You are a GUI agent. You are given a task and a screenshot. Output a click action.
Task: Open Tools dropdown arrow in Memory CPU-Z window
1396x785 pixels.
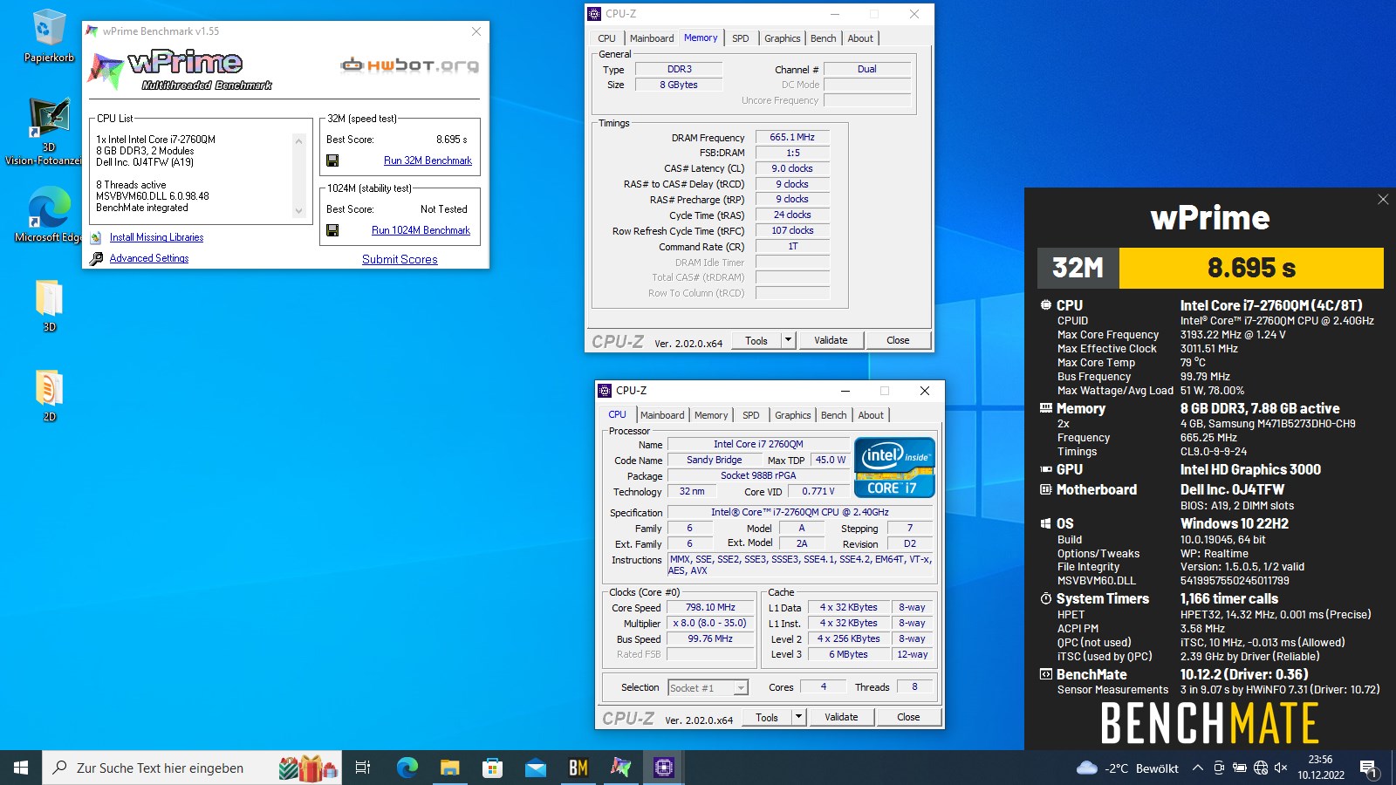point(788,340)
